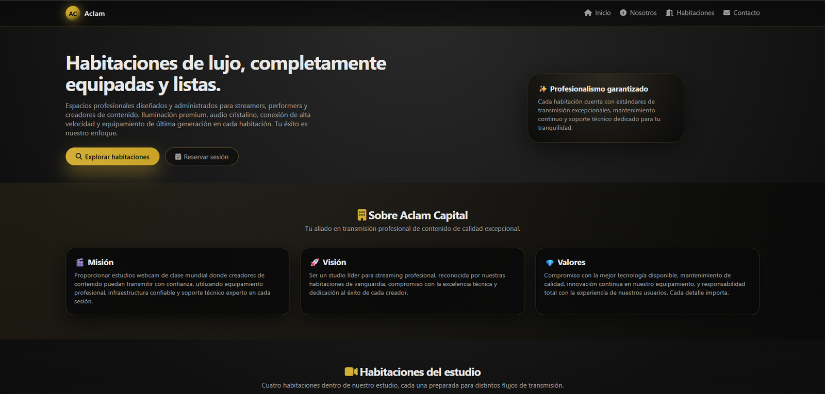Image resolution: width=825 pixels, height=394 pixels.
Task: Click the search icon in Explorar habitaciones
Action: click(x=79, y=157)
